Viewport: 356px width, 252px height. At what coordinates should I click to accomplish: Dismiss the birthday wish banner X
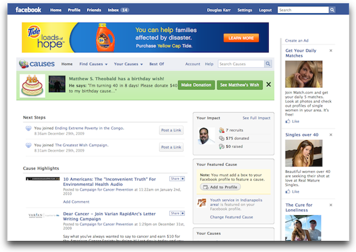point(268,85)
